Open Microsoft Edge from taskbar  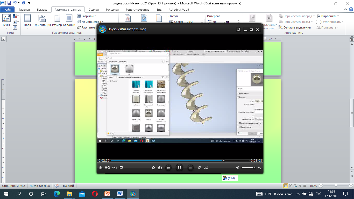point(57,194)
